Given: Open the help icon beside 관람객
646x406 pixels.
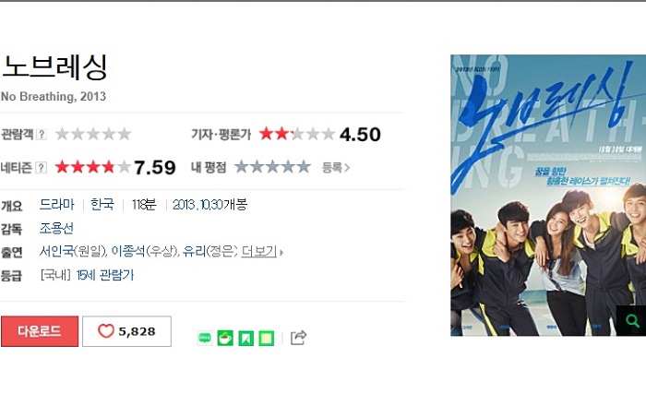Looking at the screenshot, I should 41,134.
